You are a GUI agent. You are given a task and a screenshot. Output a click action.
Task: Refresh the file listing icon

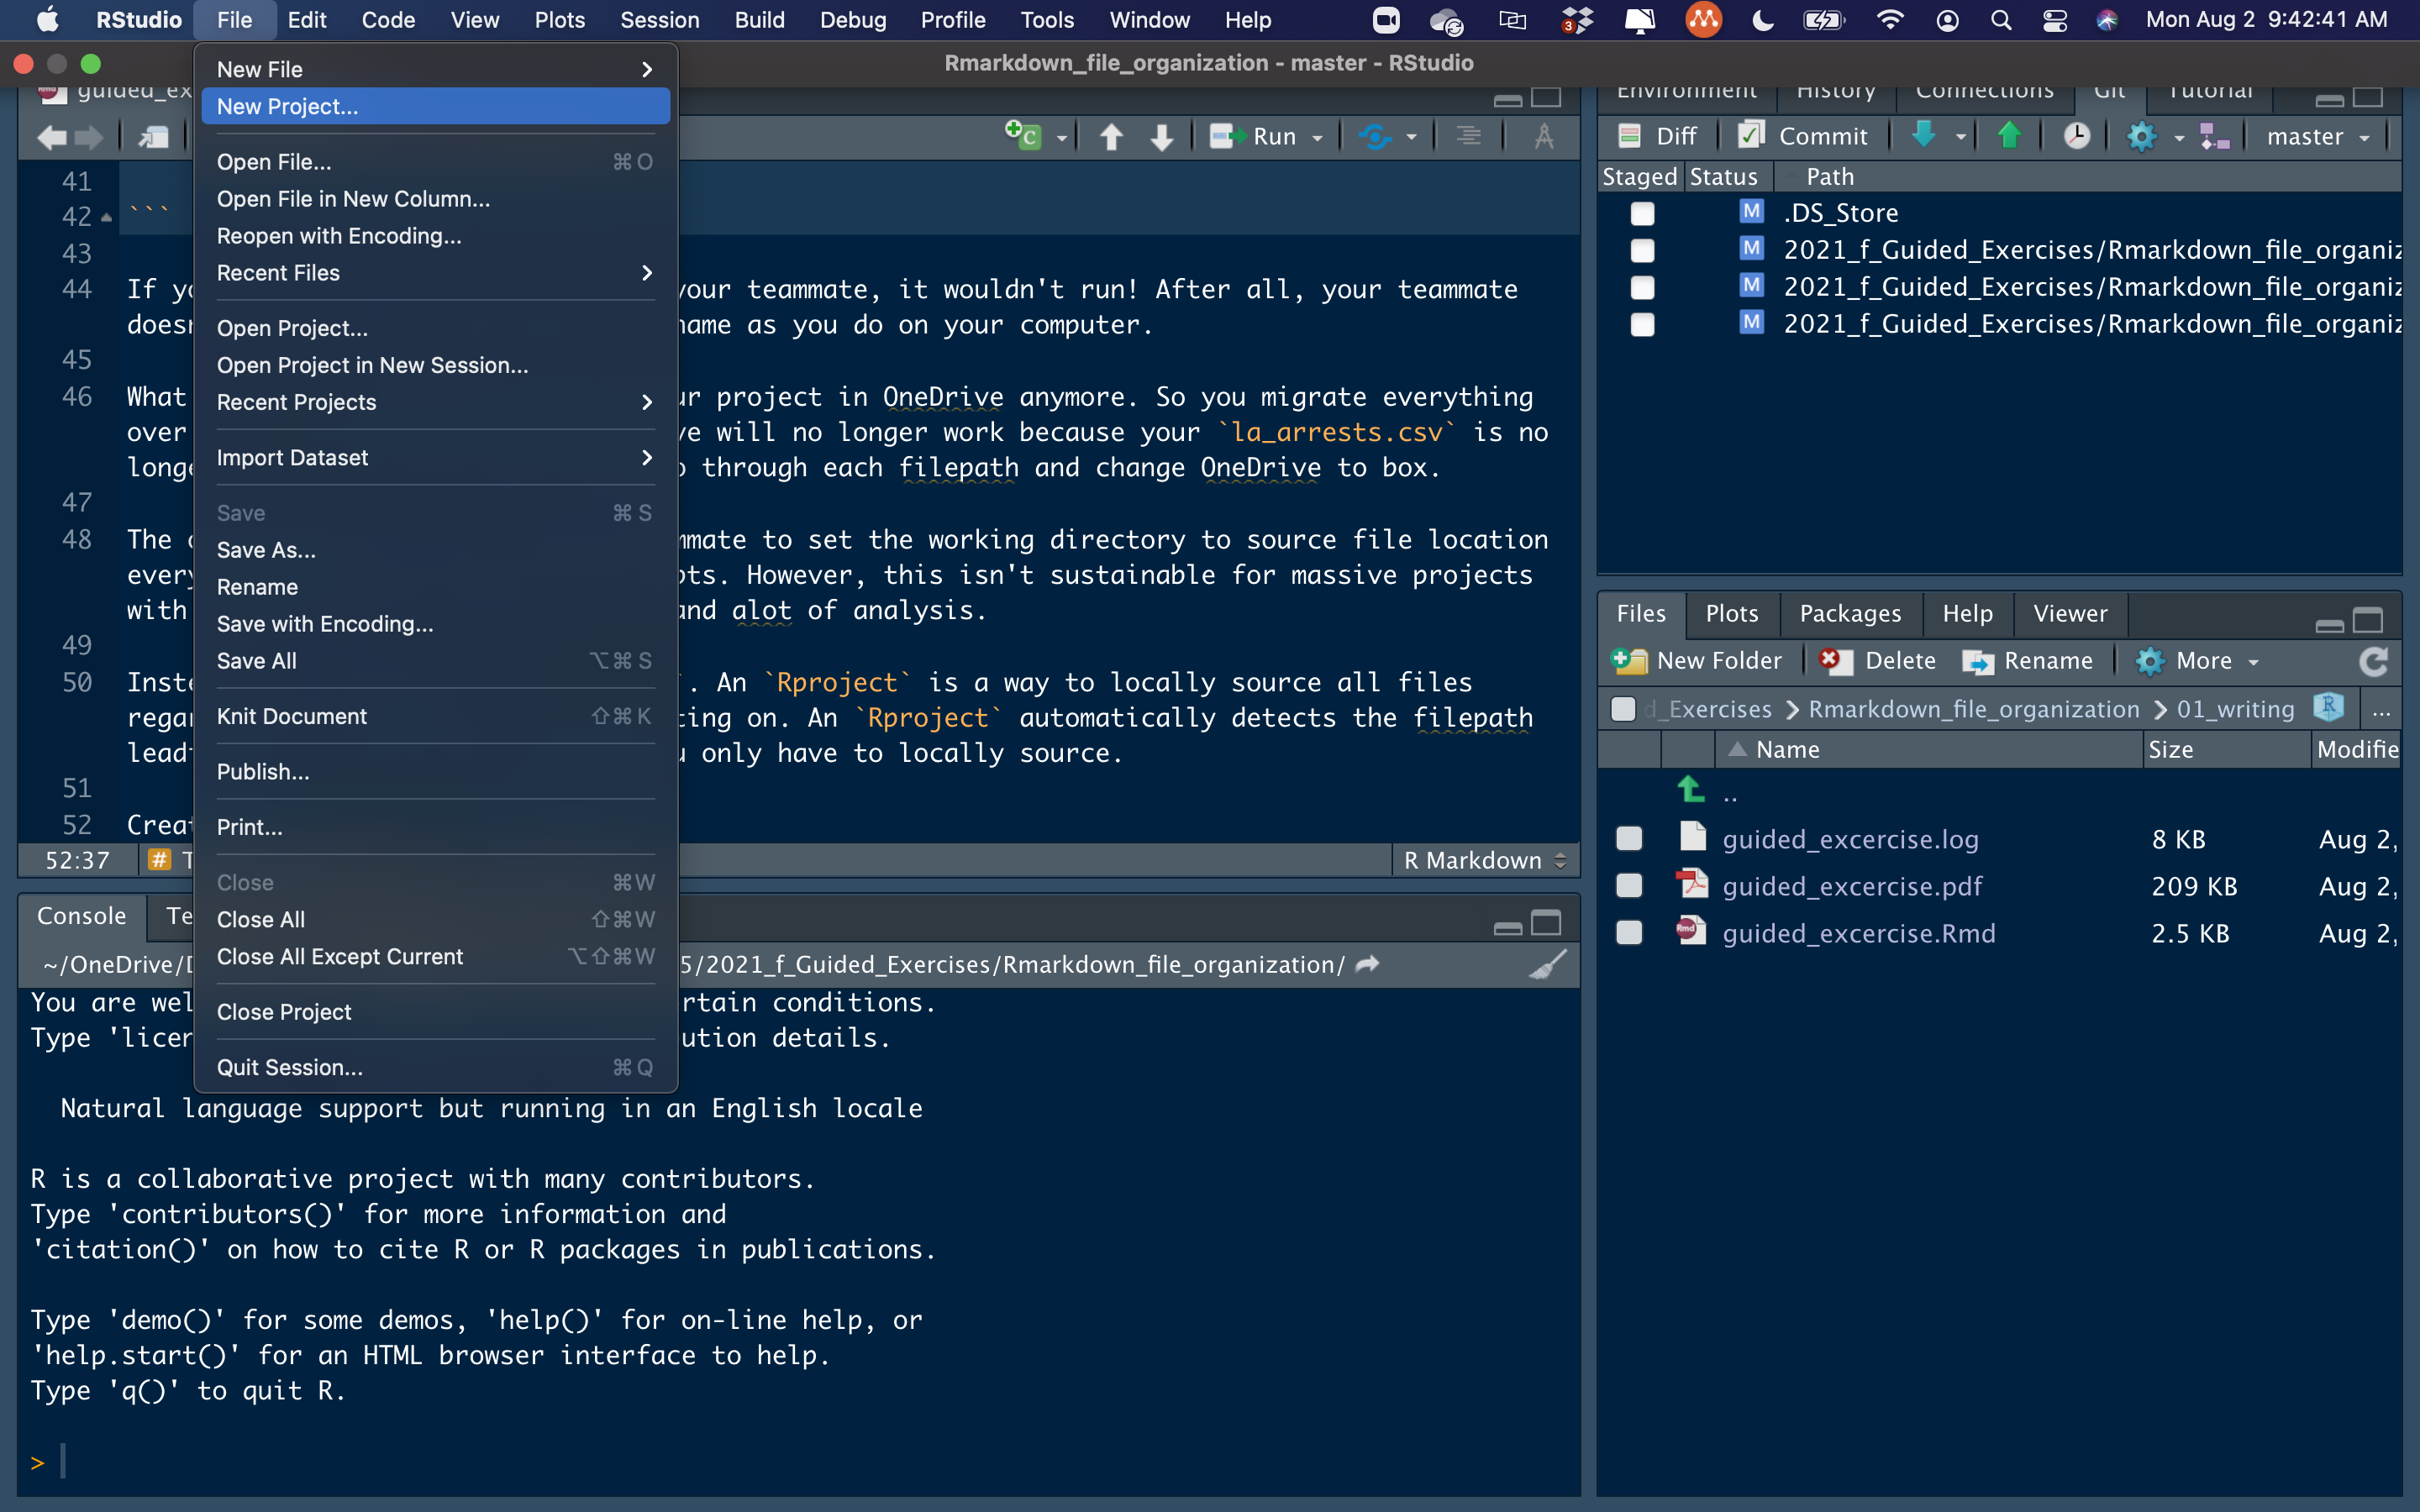(x=2374, y=661)
